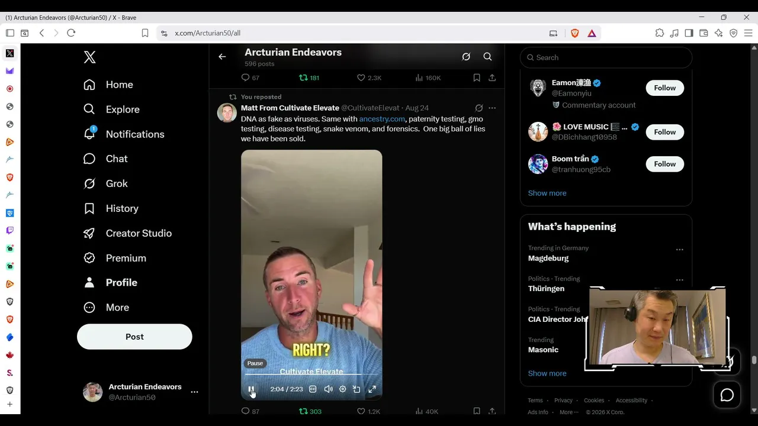Share the Matt From Cultivate Elevate post
758x426 pixels.
coord(492,411)
